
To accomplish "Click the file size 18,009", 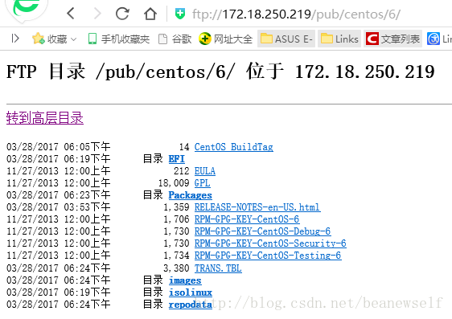I will click(174, 183).
